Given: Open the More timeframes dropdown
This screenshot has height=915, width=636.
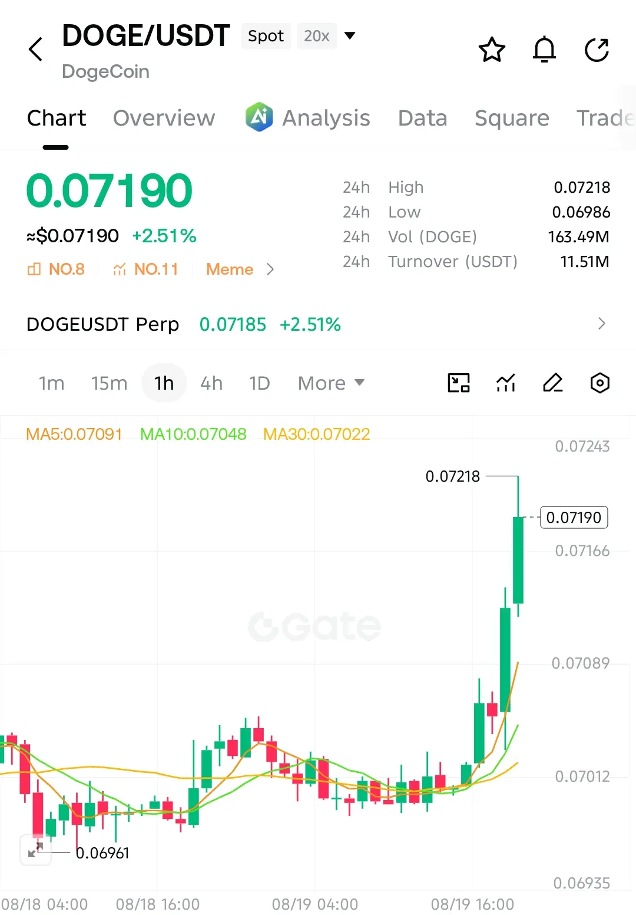Looking at the screenshot, I should pos(331,383).
